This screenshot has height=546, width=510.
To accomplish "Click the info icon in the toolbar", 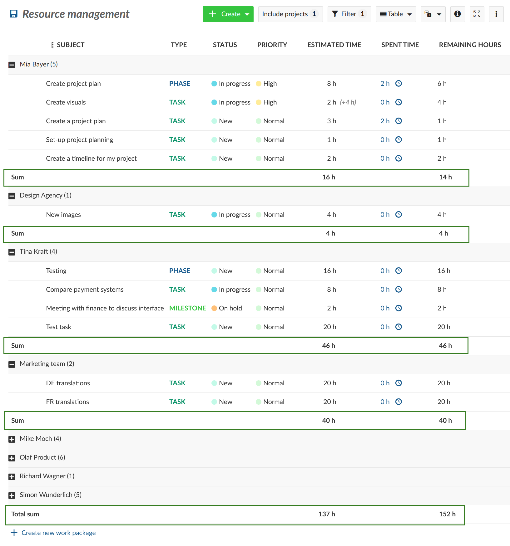I will [457, 14].
